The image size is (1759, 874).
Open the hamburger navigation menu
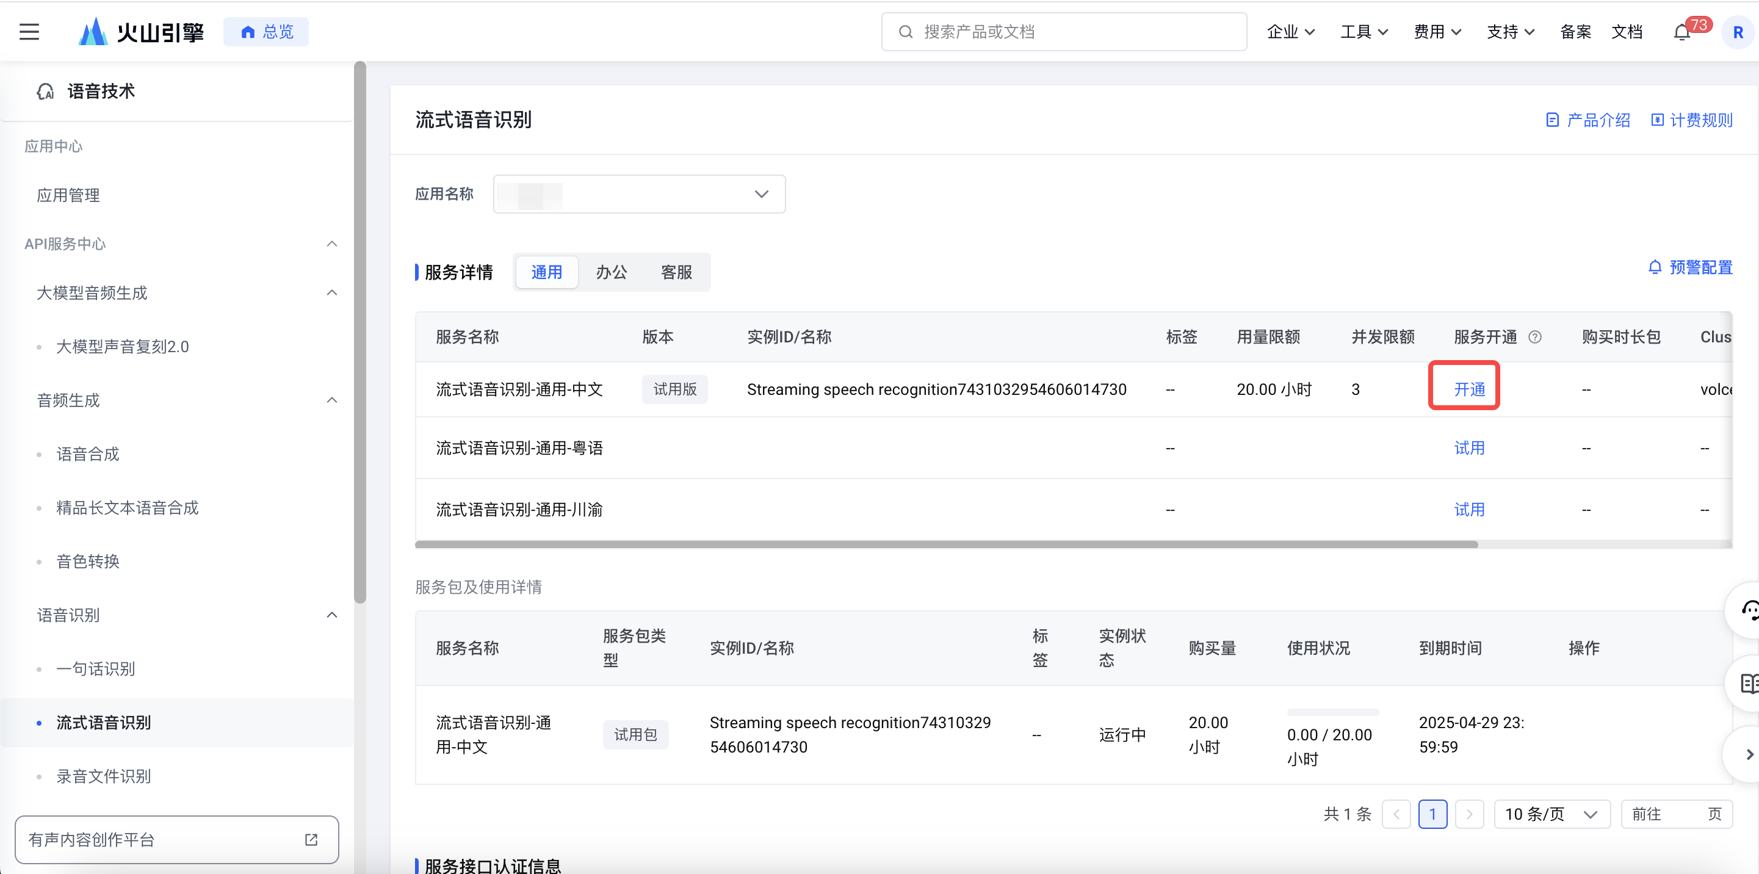29,31
